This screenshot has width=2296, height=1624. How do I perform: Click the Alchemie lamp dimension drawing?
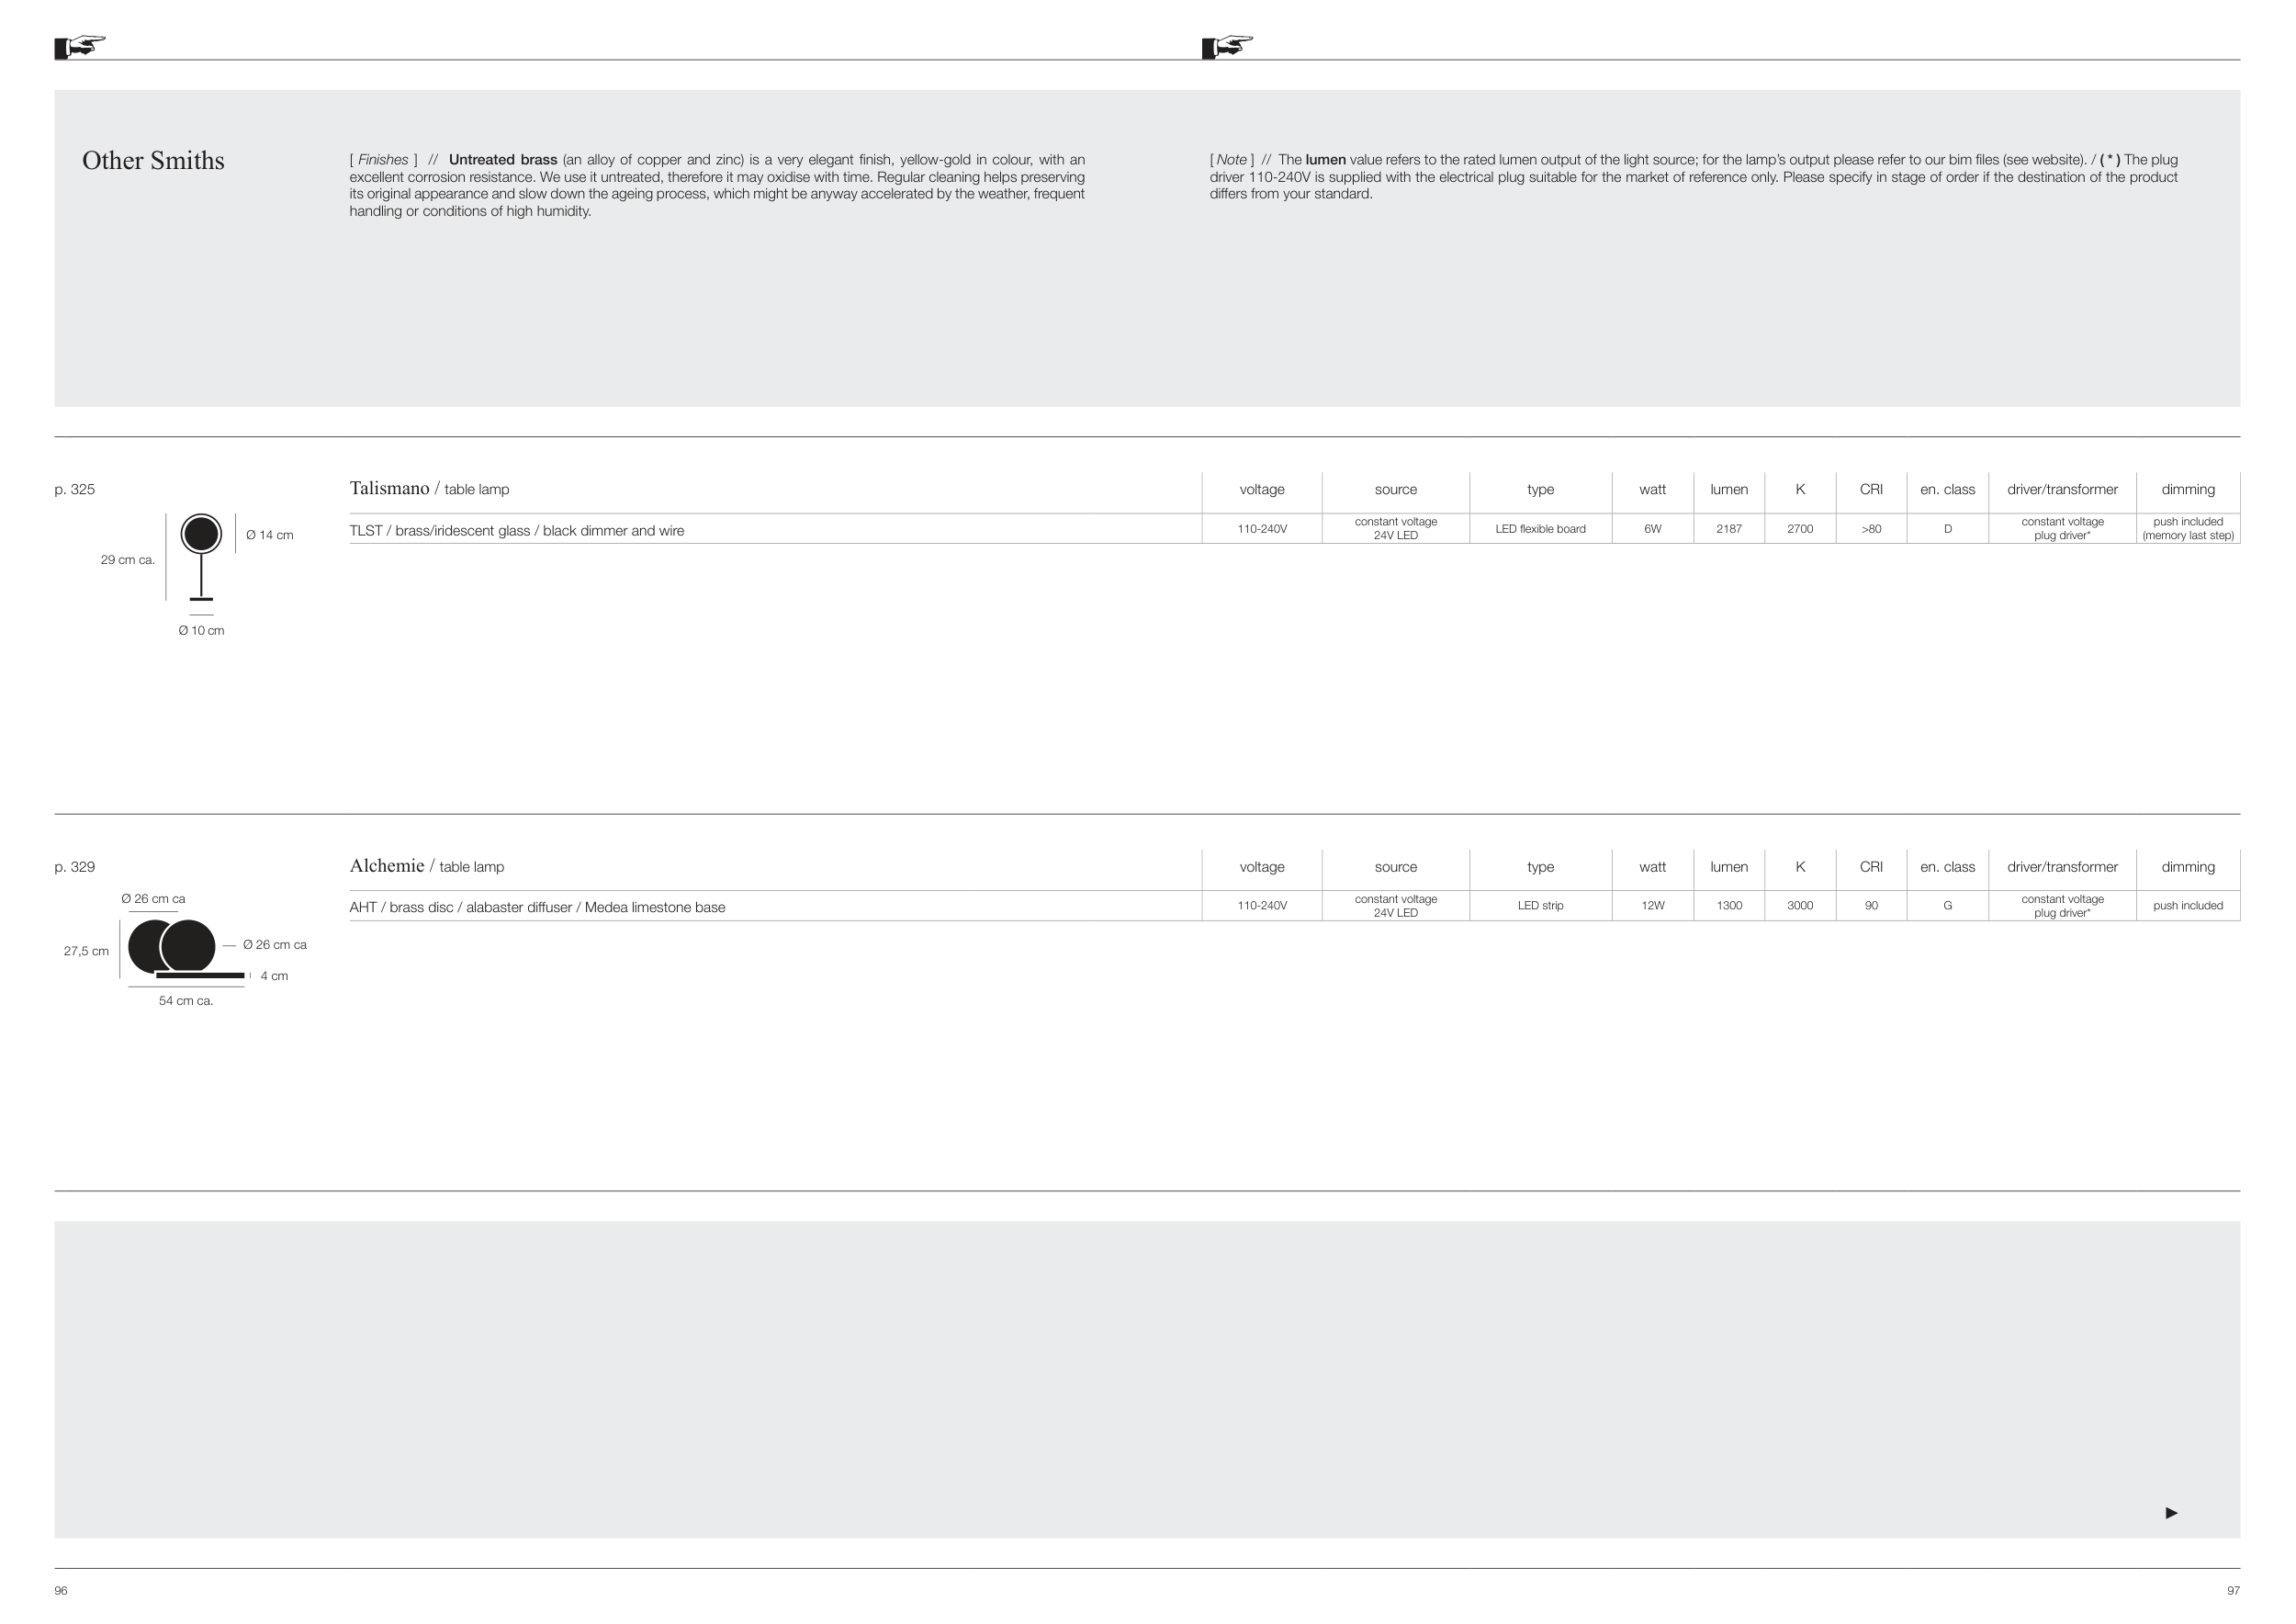coord(185,948)
